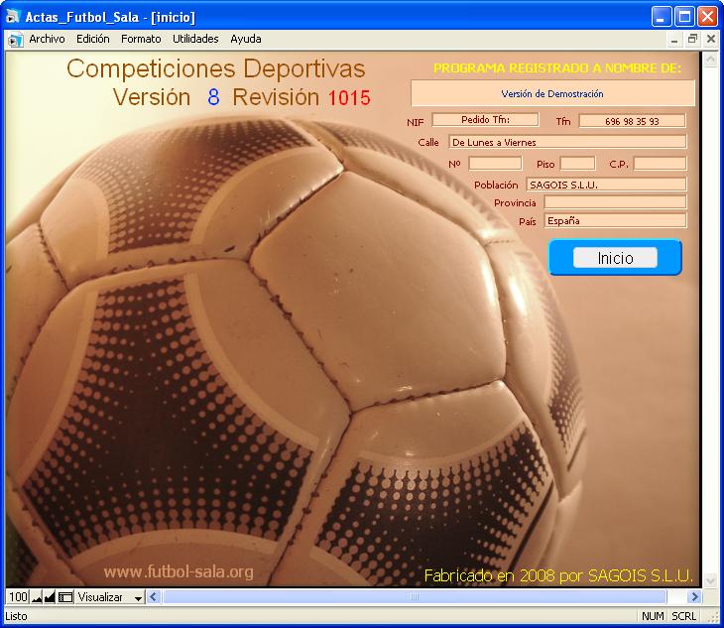Click the Listo status bar text
This screenshot has width=724, height=628.
pyautogui.click(x=16, y=616)
